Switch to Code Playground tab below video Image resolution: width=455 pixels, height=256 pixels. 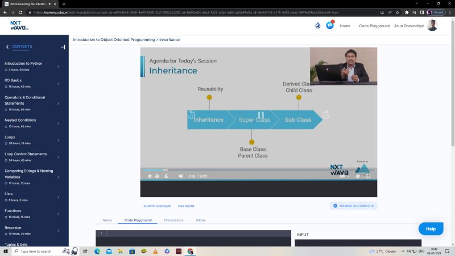pos(138,220)
